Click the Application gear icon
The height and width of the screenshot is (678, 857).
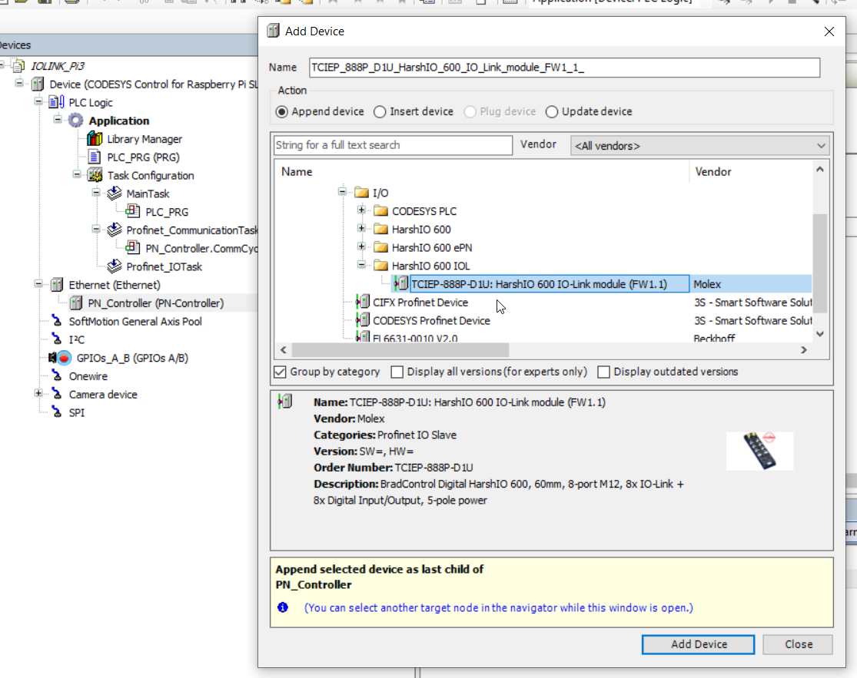coord(76,120)
